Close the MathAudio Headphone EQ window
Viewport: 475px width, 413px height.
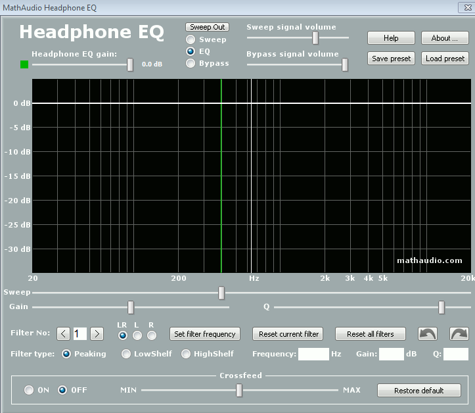point(467,8)
